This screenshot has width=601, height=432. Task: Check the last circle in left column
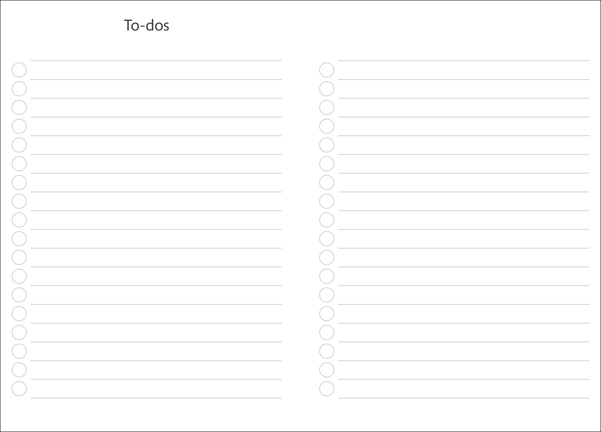point(19,389)
